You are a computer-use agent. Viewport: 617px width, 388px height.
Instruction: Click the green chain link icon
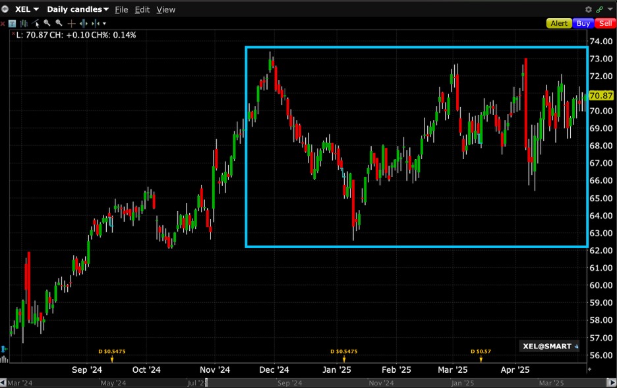point(600,9)
